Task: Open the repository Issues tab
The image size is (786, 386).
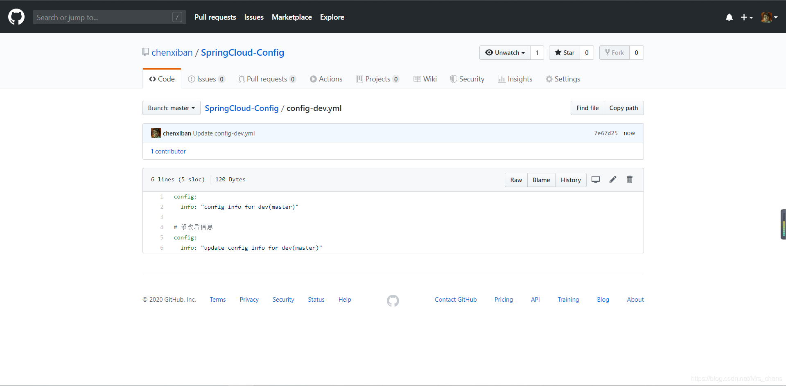Action: click(206, 79)
